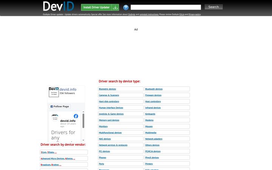Open Hard disk controllers category
This screenshot has height=170, width=272.
click(109, 102)
